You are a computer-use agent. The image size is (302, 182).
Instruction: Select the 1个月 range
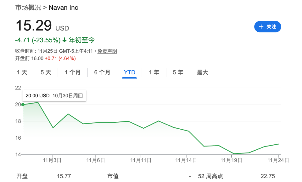coord(73,72)
